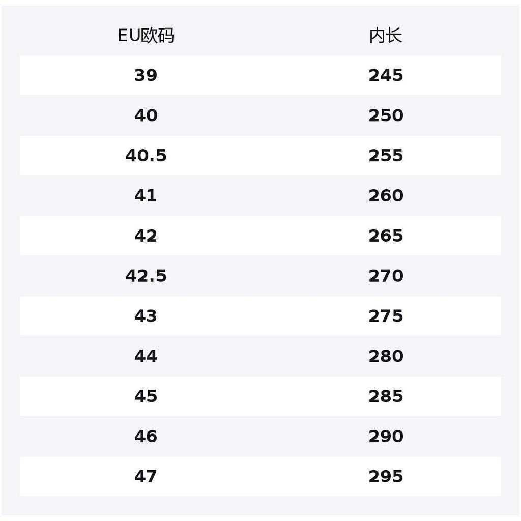Click the 270 inner length value

[x=386, y=276]
